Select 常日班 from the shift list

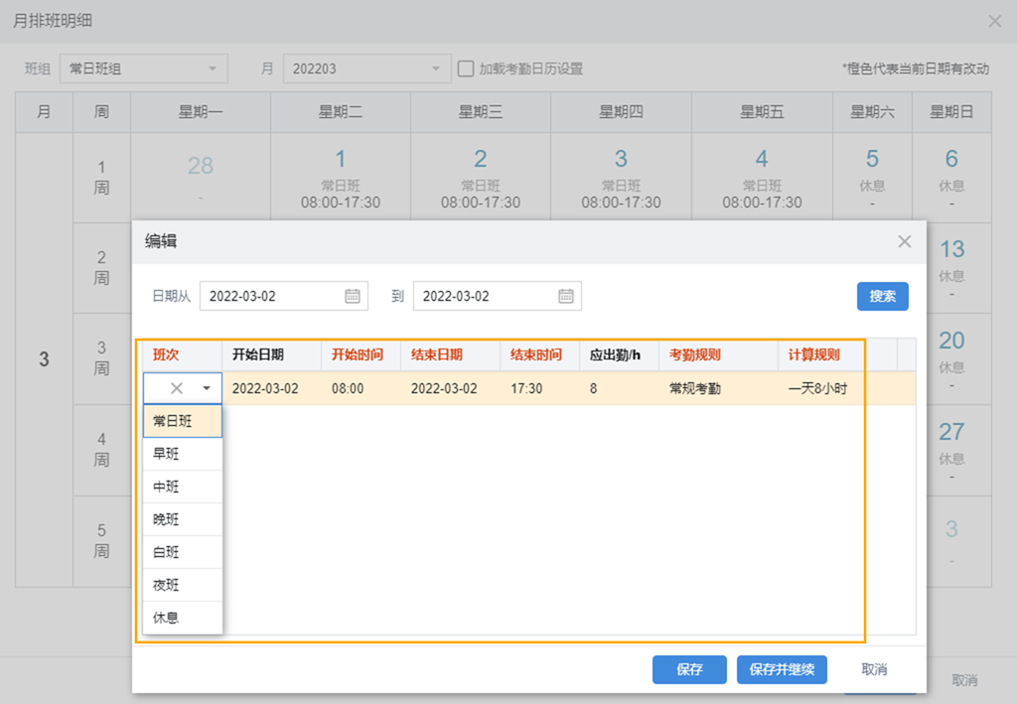[183, 421]
